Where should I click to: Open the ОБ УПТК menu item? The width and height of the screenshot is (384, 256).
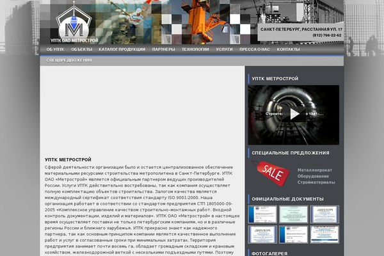click(55, 49)
